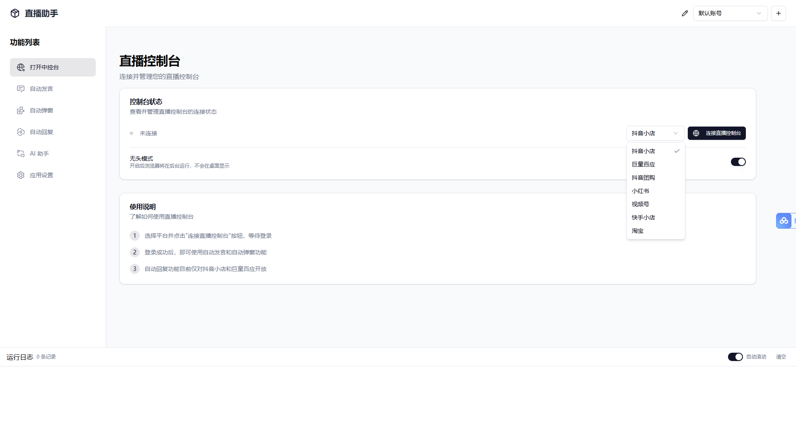Click 清空 to clear logs
The height and width of the screenshot is (422, 796).
pos(781,357)
